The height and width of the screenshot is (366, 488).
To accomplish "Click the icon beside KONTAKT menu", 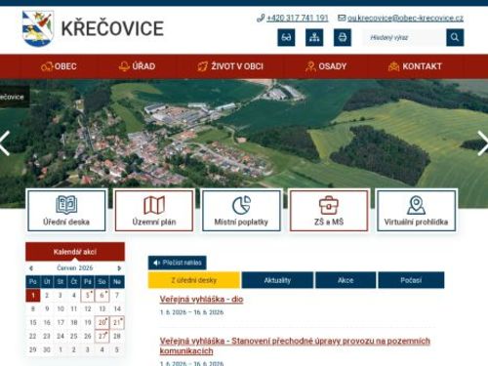I will pos(393,66).
